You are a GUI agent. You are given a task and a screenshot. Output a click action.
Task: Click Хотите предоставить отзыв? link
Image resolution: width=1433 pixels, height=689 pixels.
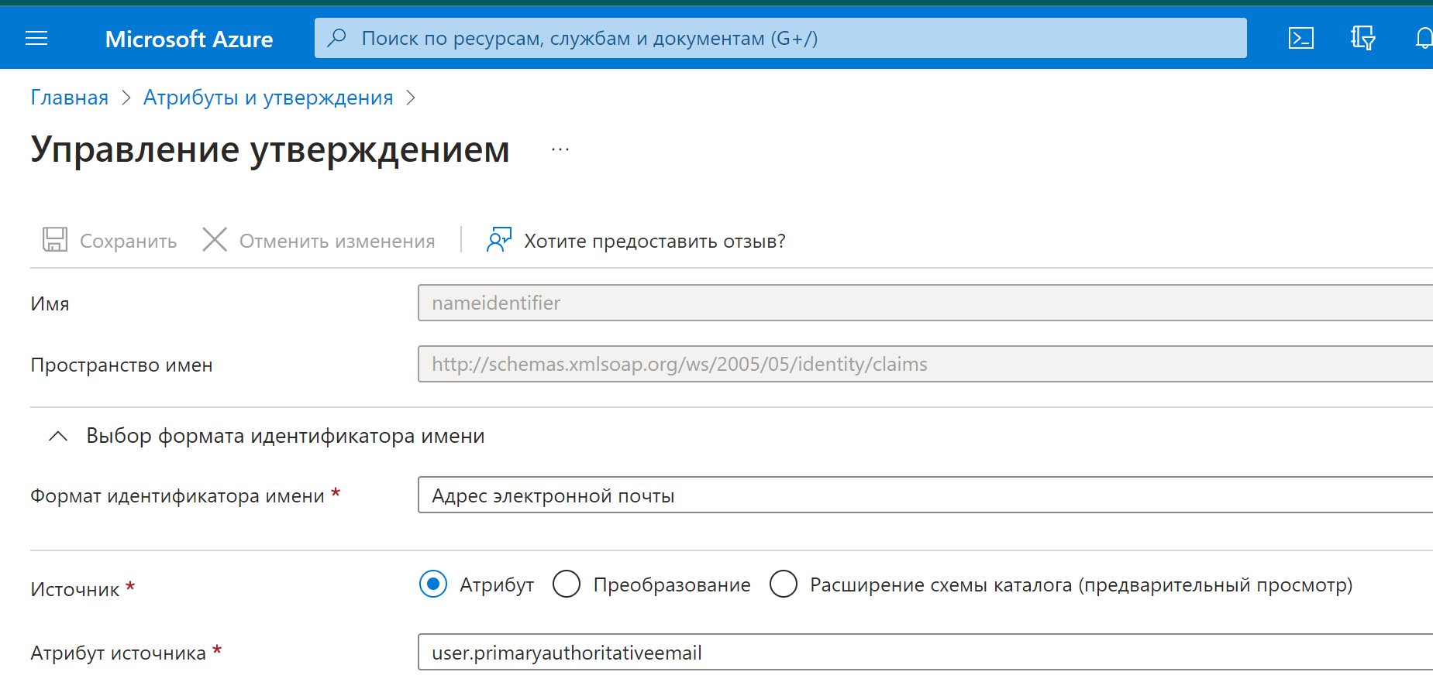[x=654, y=242]
